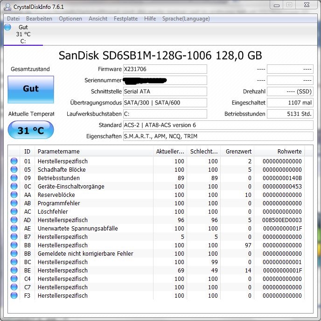Click status orb of attribute 09 Betriebsstunden
This screenshot has height=321, width=321.
[14, 178]
